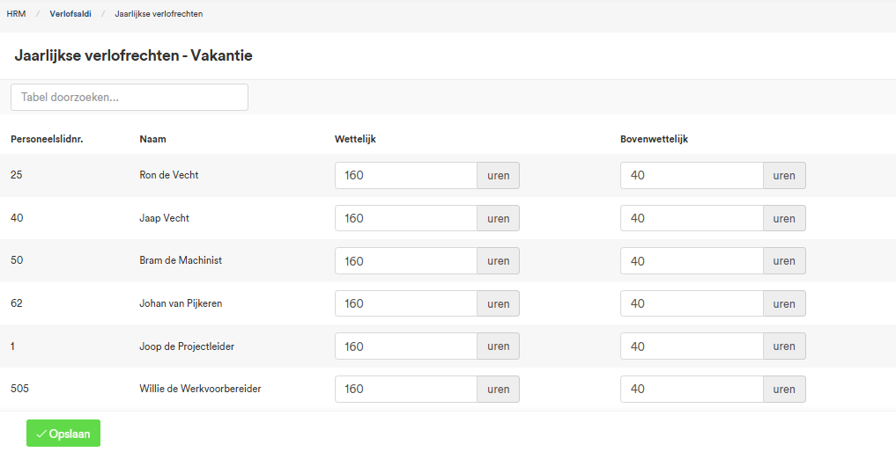Click the Personeelslidnr. column header
This screenshot has height=452, width=896.
pyautogui.click(x=47, y=139)
